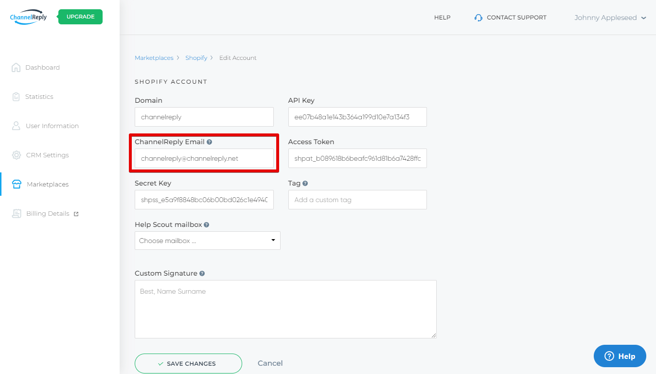Click the headset icon next to Contact Support
656x374 pixels.
[x=479, y=18]
